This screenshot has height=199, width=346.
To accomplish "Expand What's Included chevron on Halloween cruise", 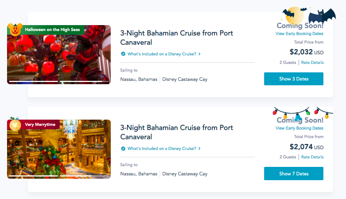I will click(x=200, y=54).
